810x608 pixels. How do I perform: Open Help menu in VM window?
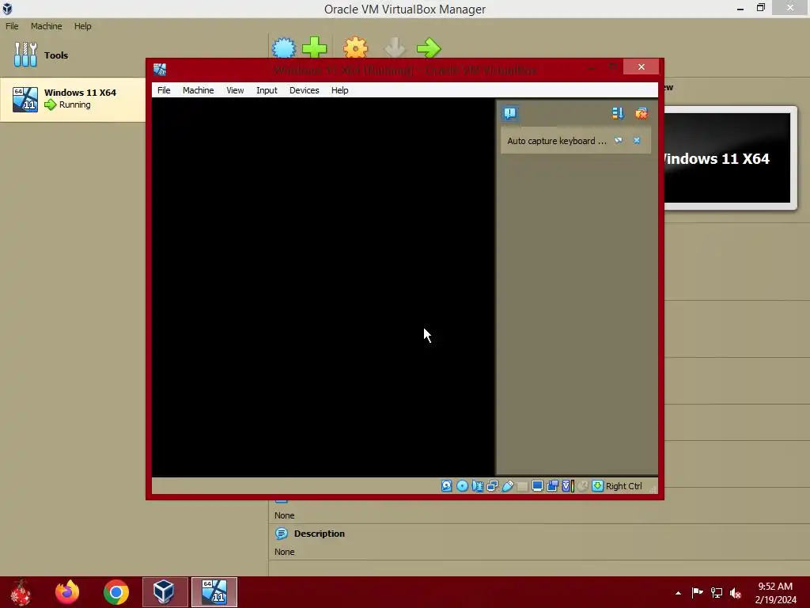point(339,90)
